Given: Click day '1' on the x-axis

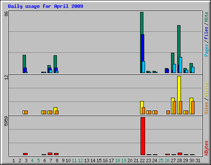Looking at the screenshot, I should 14,160.
